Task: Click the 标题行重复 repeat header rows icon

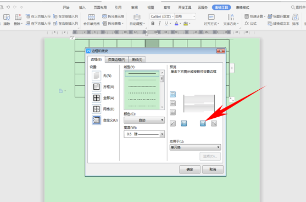Action: [270, 17]
